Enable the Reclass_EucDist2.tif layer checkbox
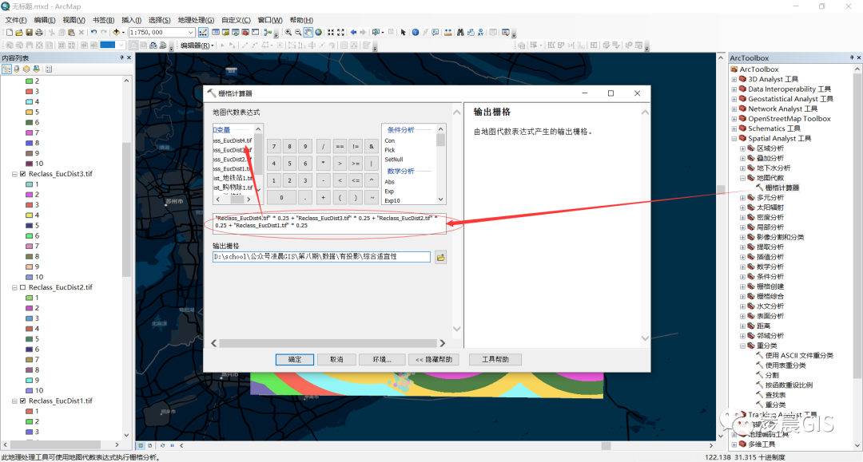Screen dimensions: 863x462 (22, 287)
